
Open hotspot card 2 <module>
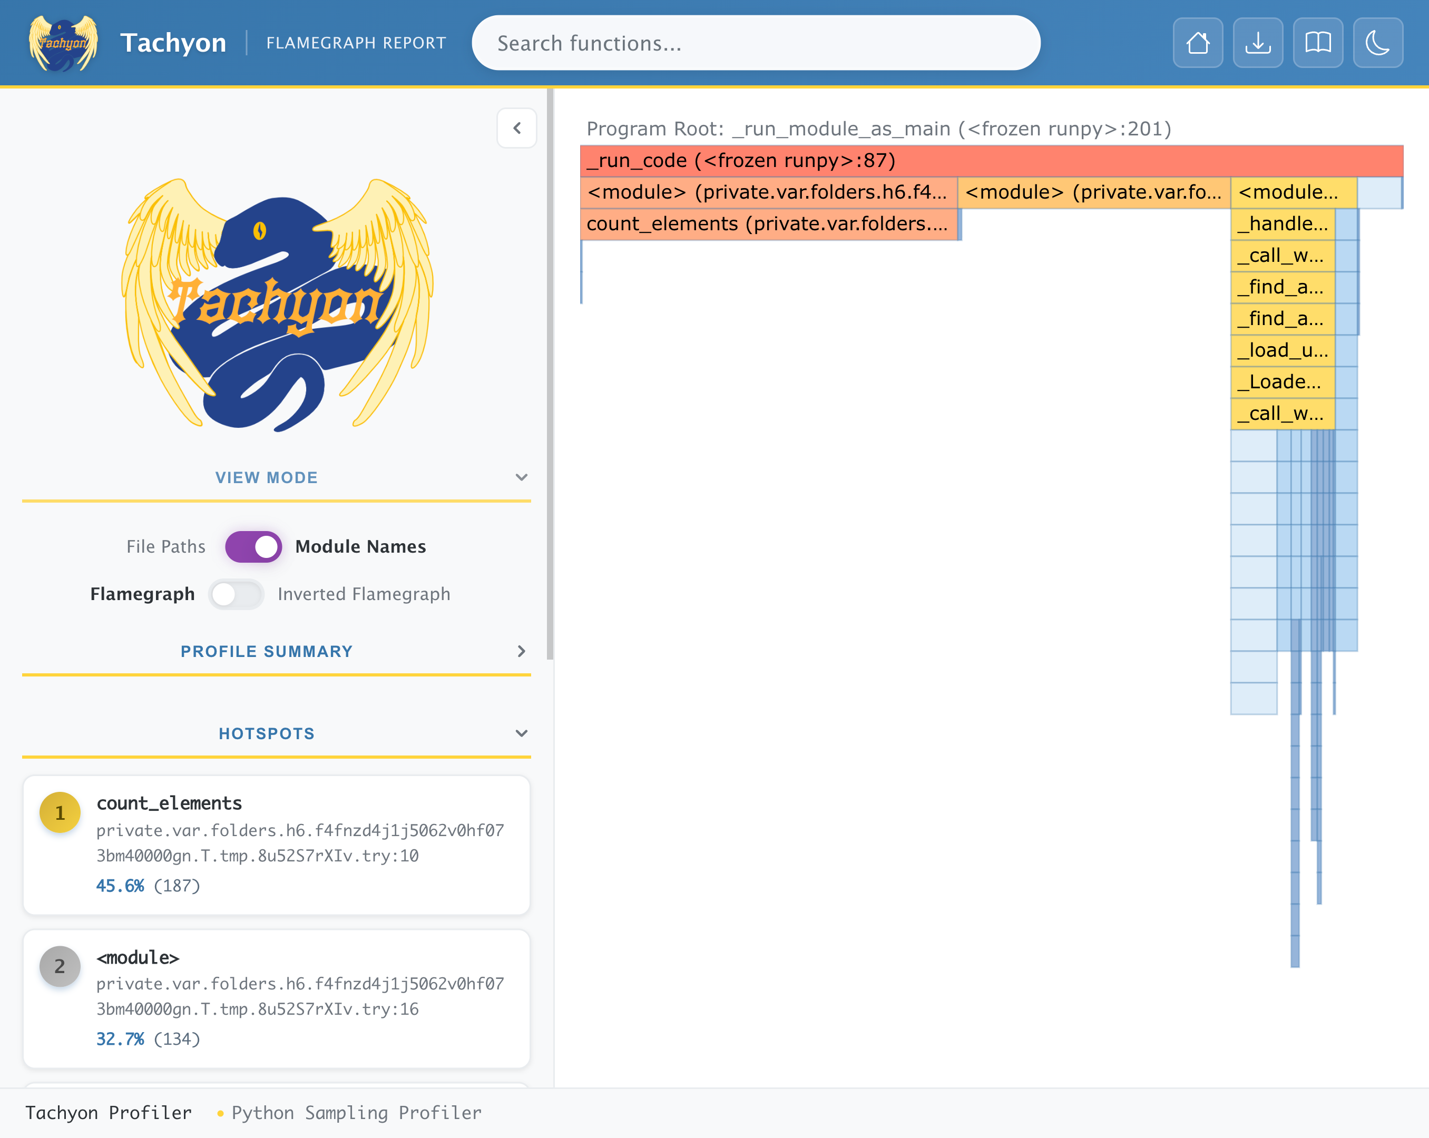(x=277, y=998)
